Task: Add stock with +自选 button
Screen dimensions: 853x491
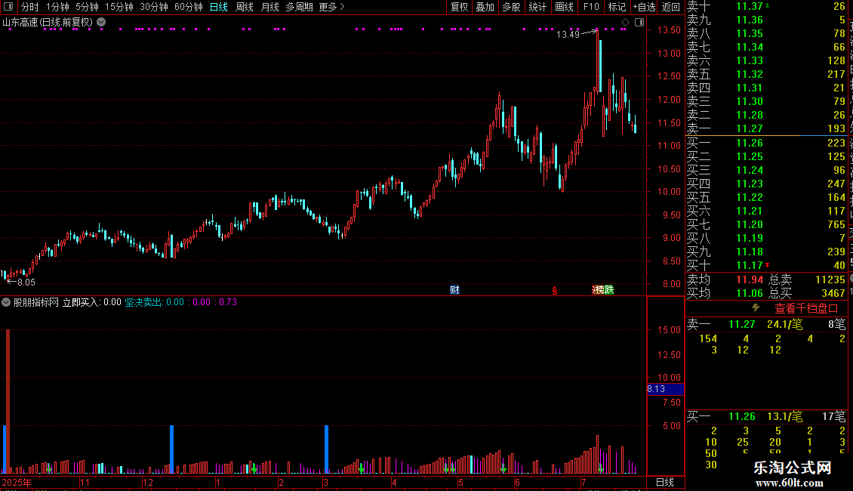Action: click(x=644, y=7)
